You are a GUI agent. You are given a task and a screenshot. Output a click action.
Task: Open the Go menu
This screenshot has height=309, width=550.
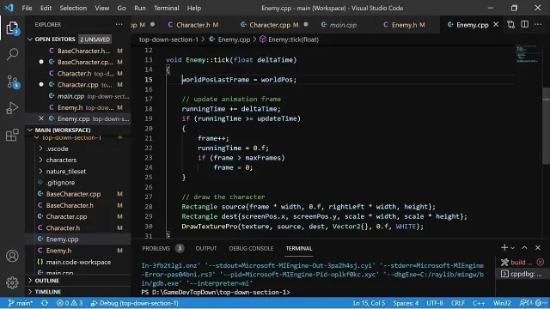tap(121, 8)
